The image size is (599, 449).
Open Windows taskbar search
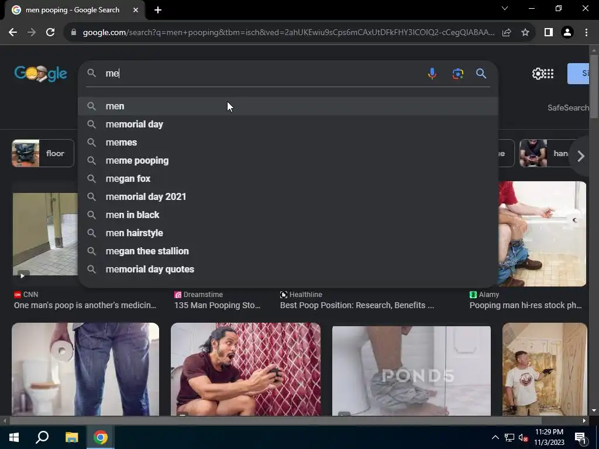[42, 437]
